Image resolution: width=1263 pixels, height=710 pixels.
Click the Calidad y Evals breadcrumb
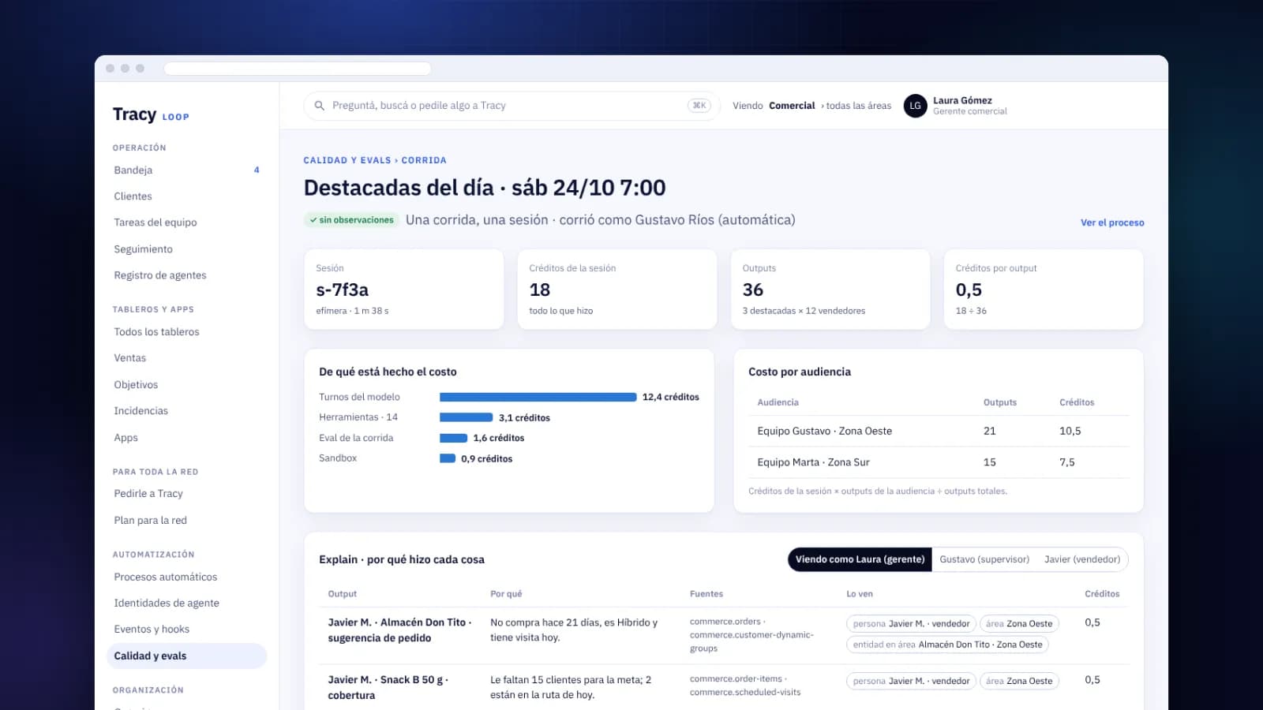(347, 160)
